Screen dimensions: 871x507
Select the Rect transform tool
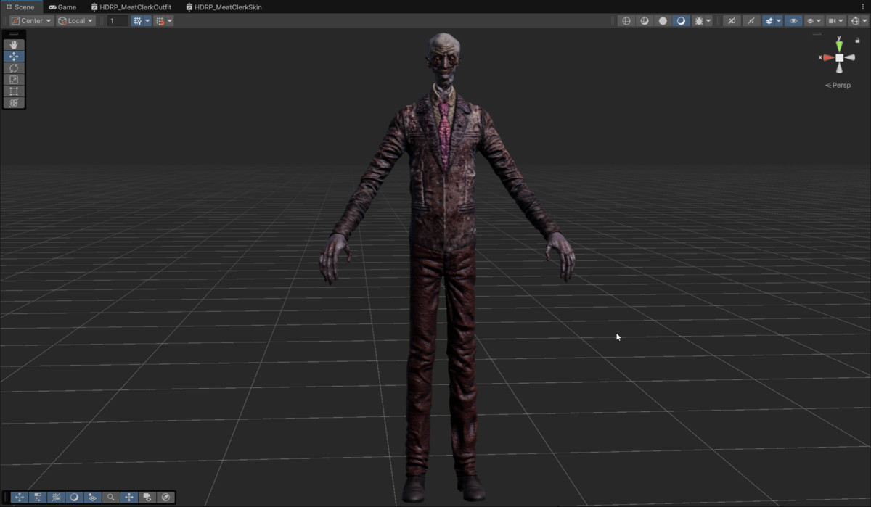coord(14,91)
